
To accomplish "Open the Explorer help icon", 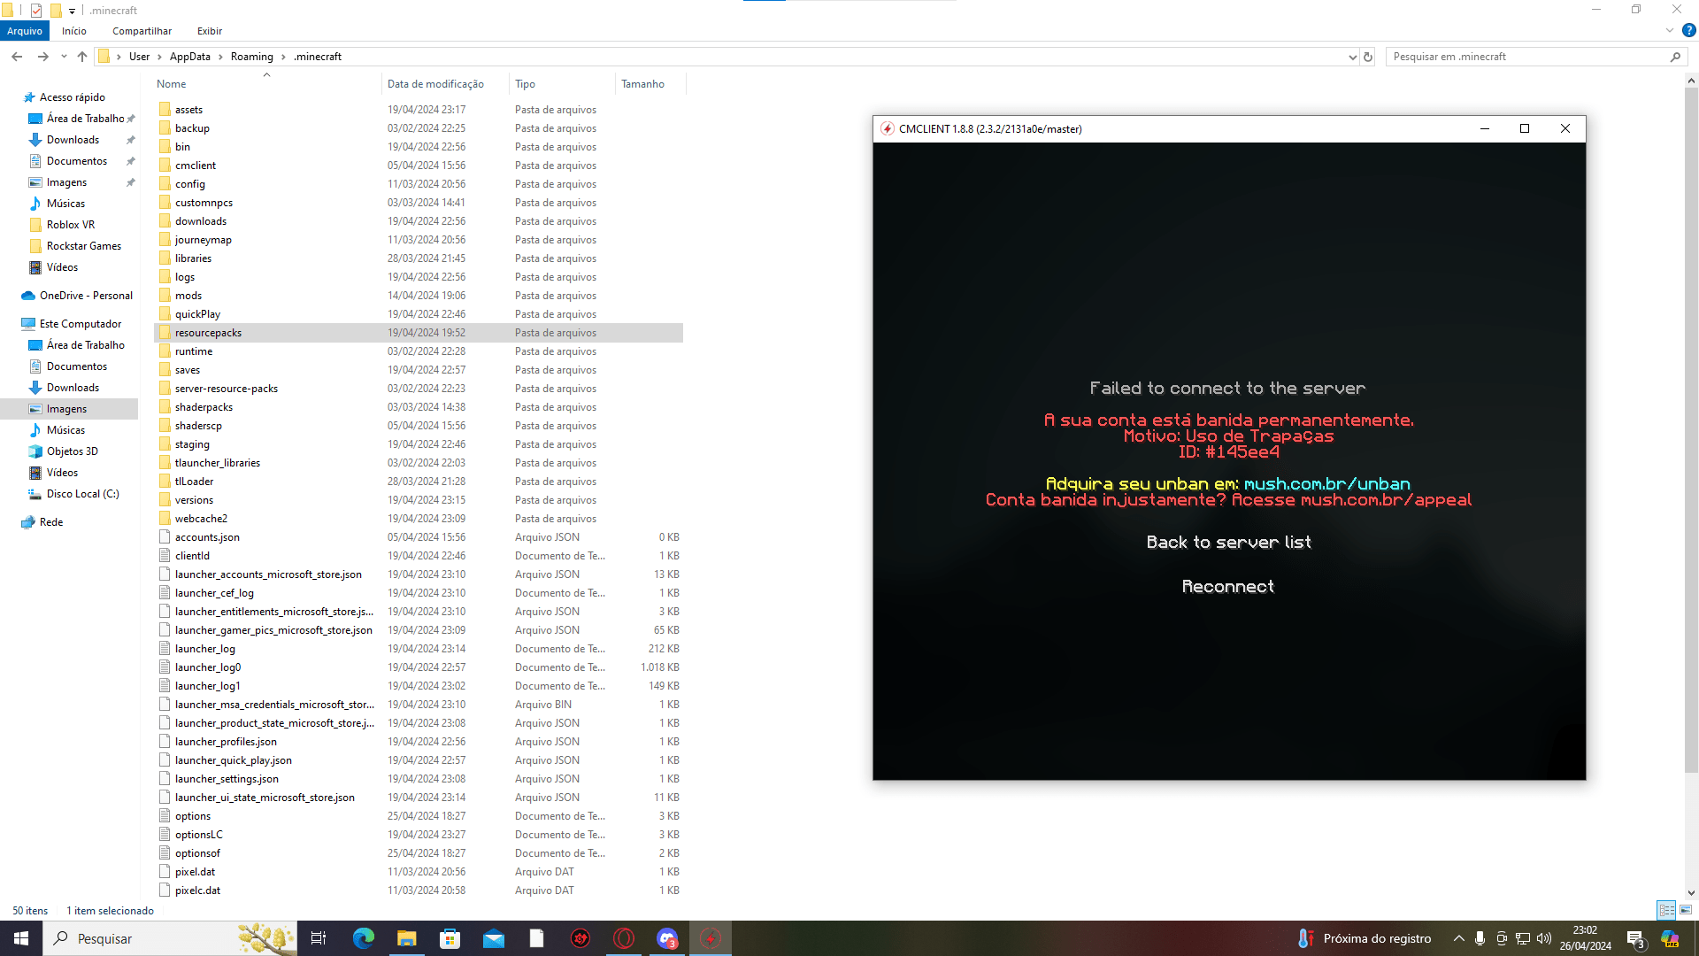I will 1688,30.
